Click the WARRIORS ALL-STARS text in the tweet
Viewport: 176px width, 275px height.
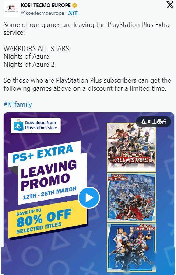[x=36, y=49]
